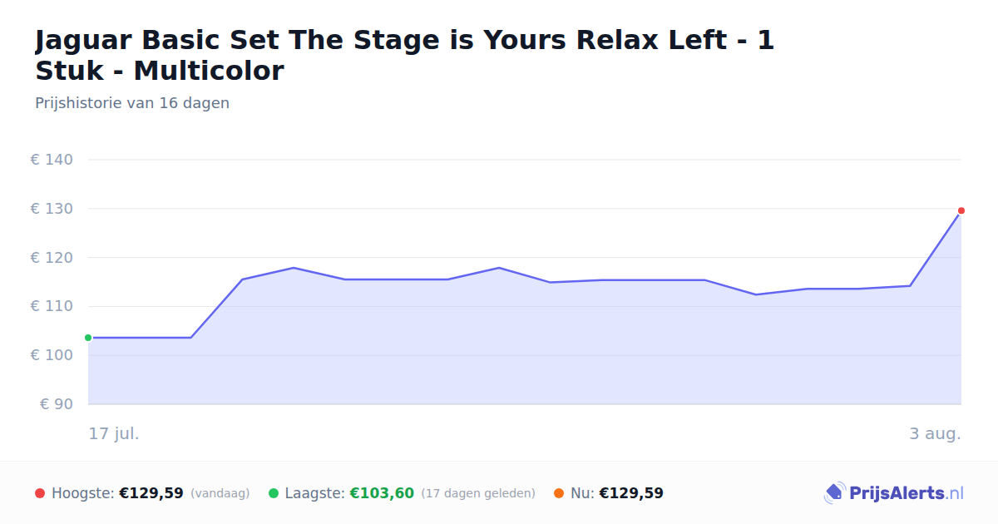Screen dimensions: 998x524
Task: Click the € 110 axis label
Action: point(52,306)
